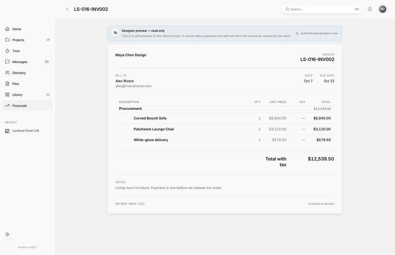
Task: Click the Time stopwatch icon
Action: coord(7,51)
